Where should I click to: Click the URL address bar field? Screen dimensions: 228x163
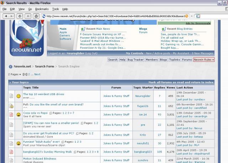(x=115, y=16)
